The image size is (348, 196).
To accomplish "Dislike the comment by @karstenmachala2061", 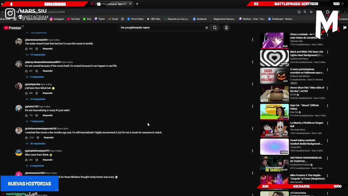I will tap(37, 49).
